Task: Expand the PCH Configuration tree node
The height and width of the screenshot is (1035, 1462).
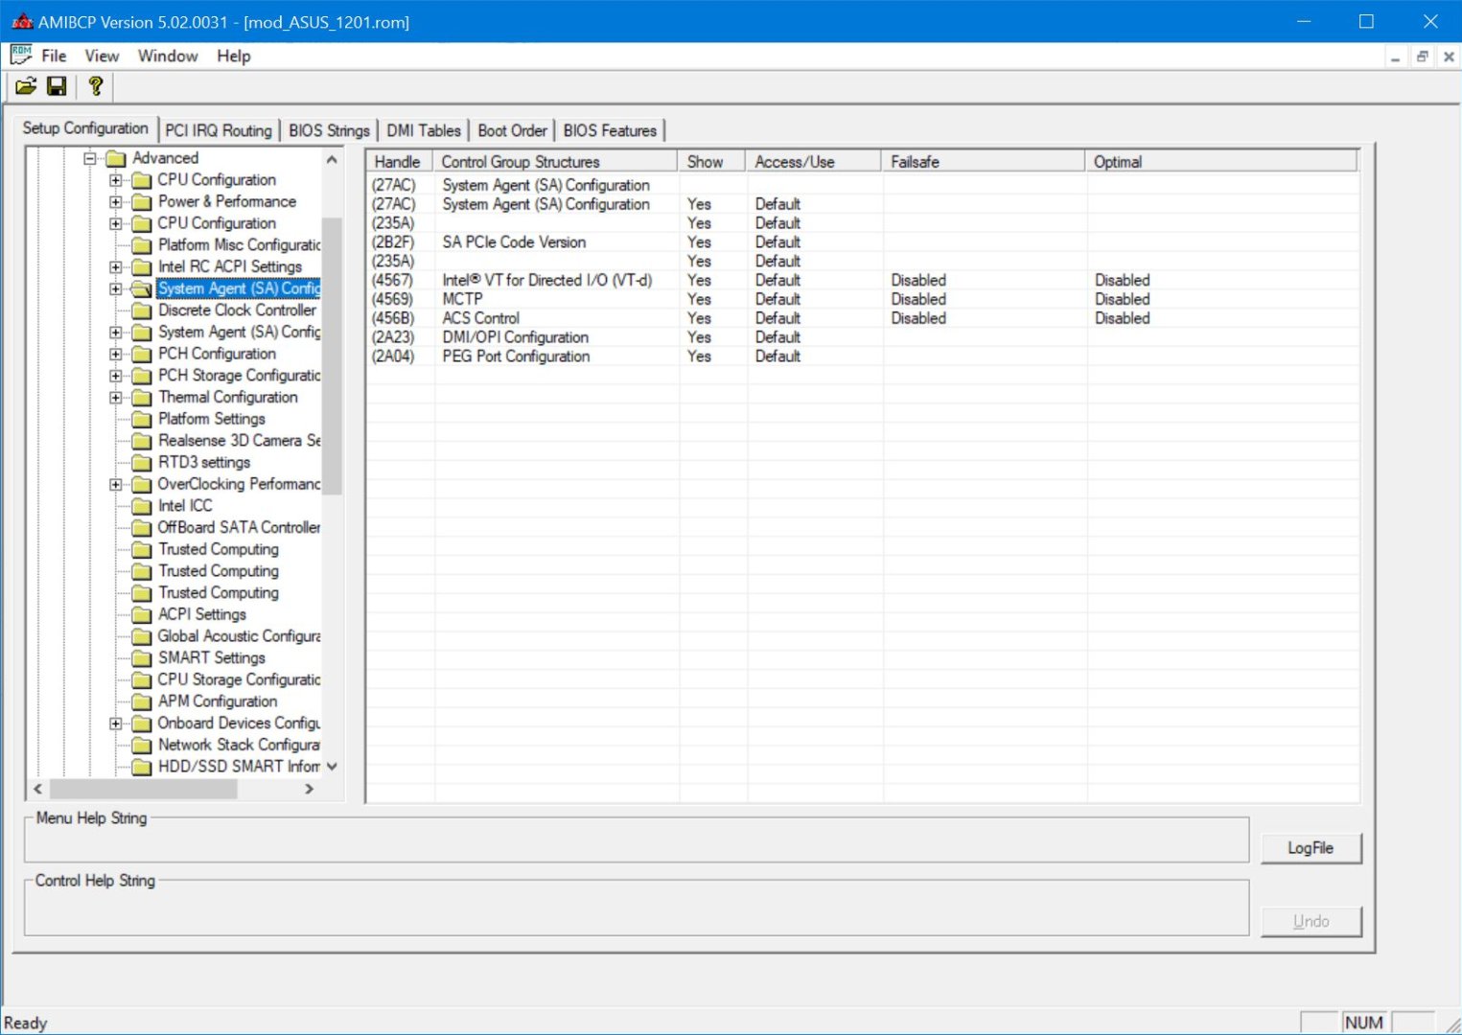Action: [x=116, y=354]
